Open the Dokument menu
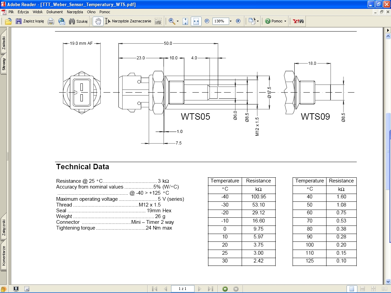 click(x=55, y=12)
